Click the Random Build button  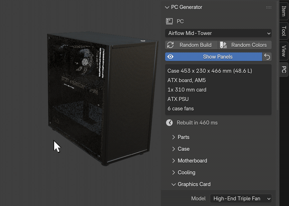tap(191, 45)
